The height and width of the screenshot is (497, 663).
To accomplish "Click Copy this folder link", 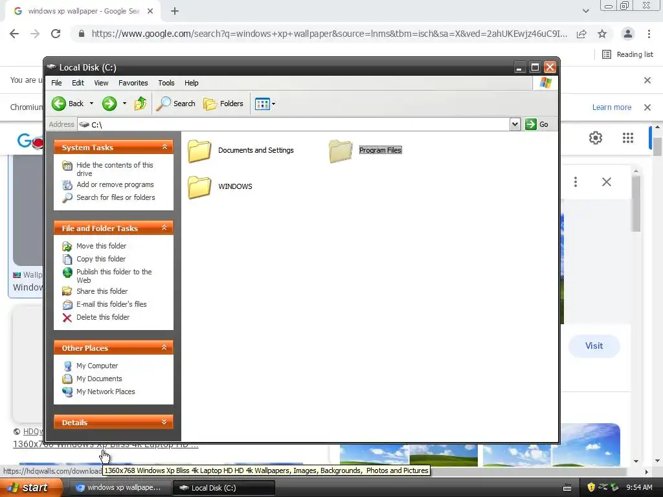I will (x=100, y=259).
